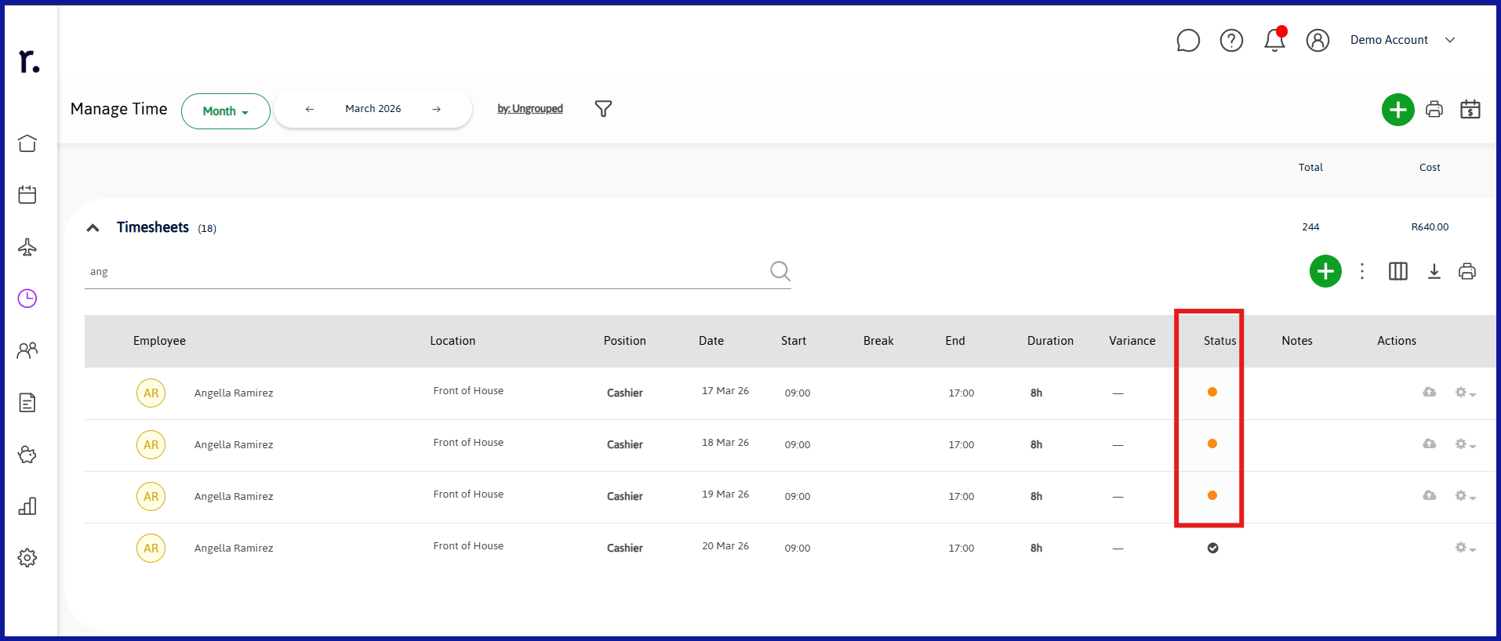Viewport: 1501px width, 641px height.
Task: Open the help question mark icon
Action: coord(1231,40)
